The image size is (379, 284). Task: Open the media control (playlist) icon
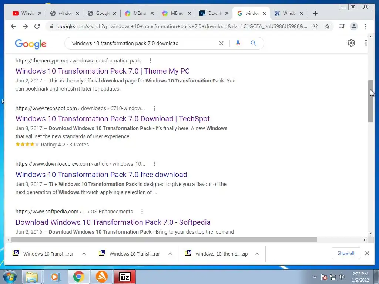tap(342, 26)
